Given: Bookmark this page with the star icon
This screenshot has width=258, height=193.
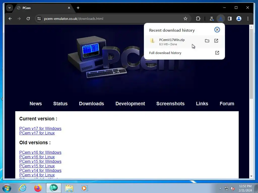Looking at the screenshot, I should 185,19.
